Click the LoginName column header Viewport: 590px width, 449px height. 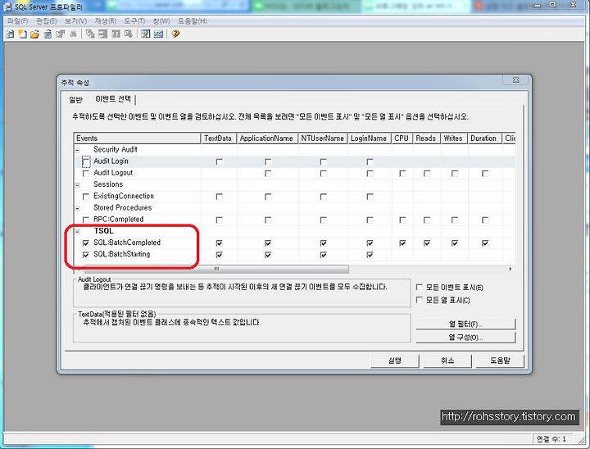(x=369, y=138)
